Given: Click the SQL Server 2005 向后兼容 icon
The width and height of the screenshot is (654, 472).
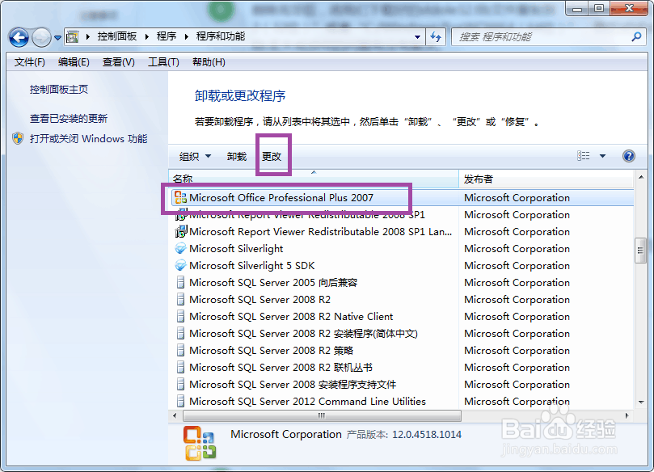Looking at the screenshot, I should pos(180,283).
